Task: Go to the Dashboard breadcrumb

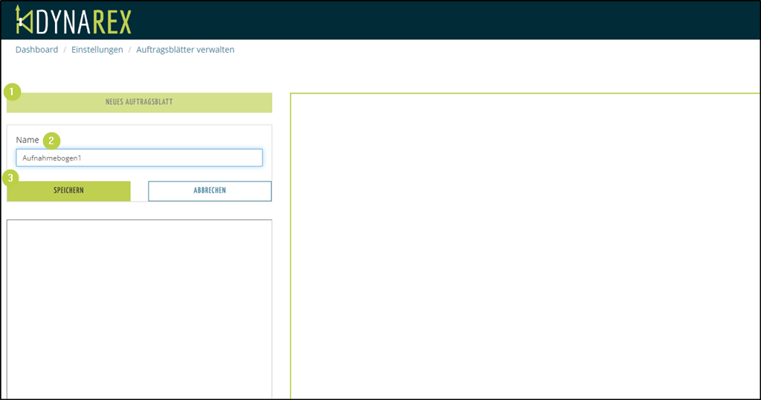Action: [x=36, y=50]
